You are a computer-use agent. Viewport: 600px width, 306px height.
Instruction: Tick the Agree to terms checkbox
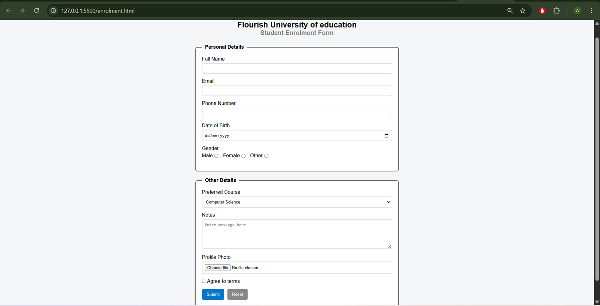coord(204,281)
